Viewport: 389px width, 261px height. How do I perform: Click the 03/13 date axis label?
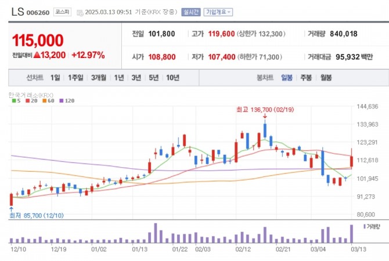[358, 249]
